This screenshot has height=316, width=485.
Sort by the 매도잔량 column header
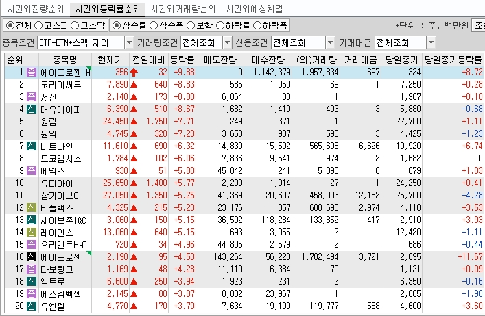coord(220,60)
